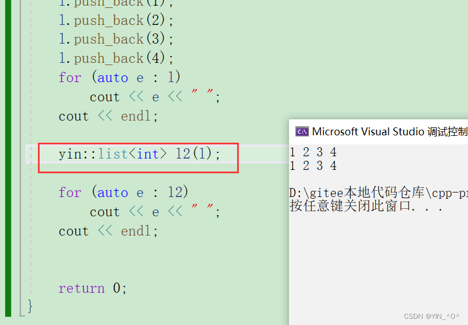Click the return 0; statement
This screenshot has height=325, width=468.
[93, 288]
